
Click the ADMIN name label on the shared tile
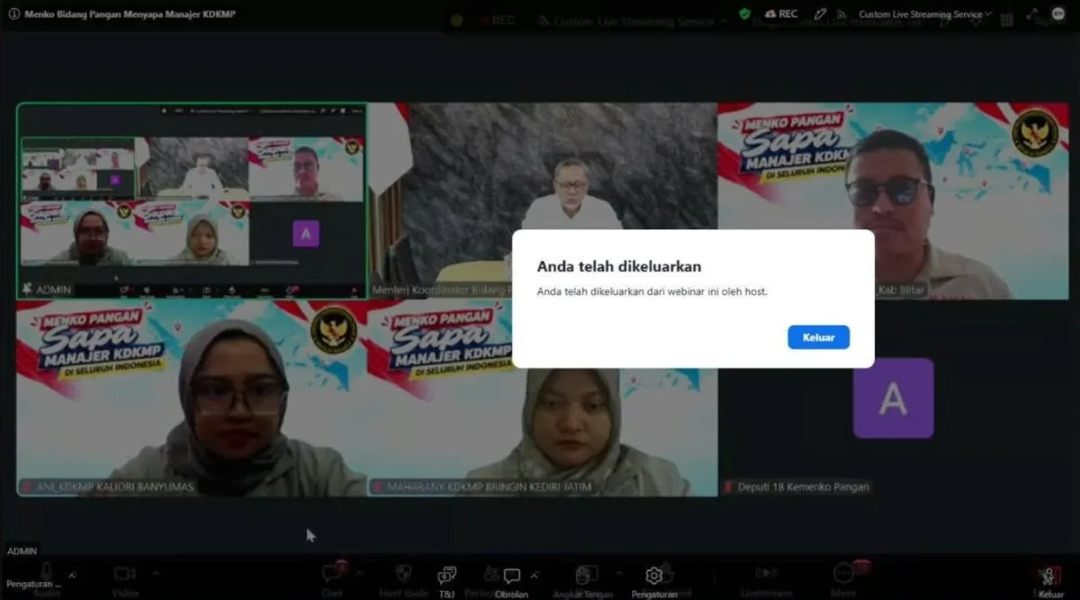pos(53,290)
